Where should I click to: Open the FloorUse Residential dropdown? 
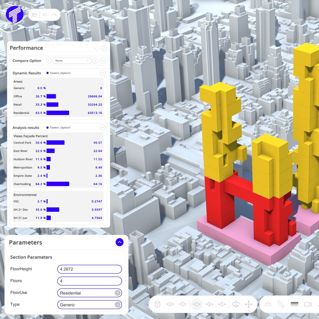pyautogui.click(x=89, y=293)
